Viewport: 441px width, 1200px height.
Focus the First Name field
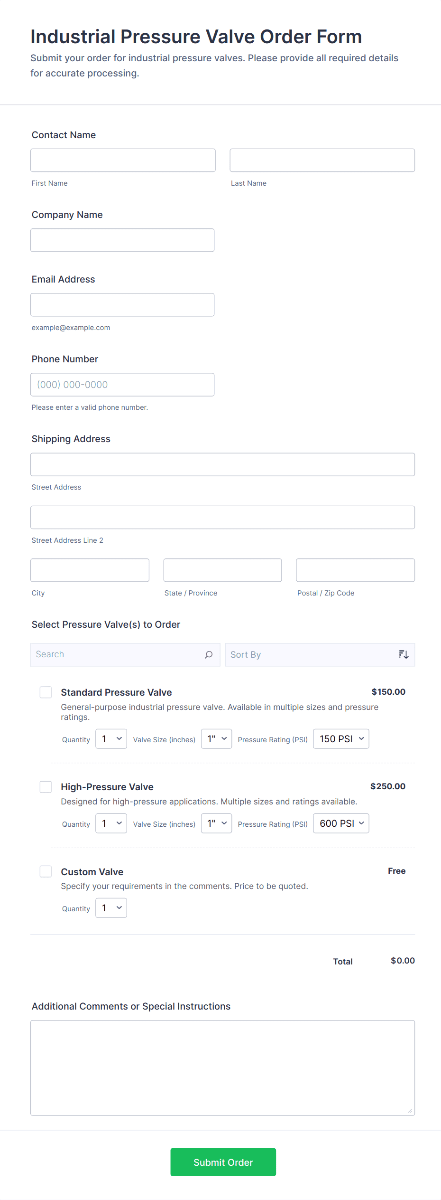click(123, 161)
